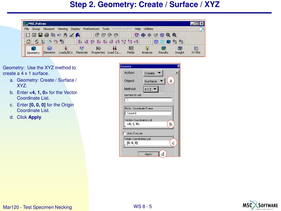Click the MSC Patran logo icon at menu right
The width and height of the screenshot is (281, 211).
(x=202, y=29)
